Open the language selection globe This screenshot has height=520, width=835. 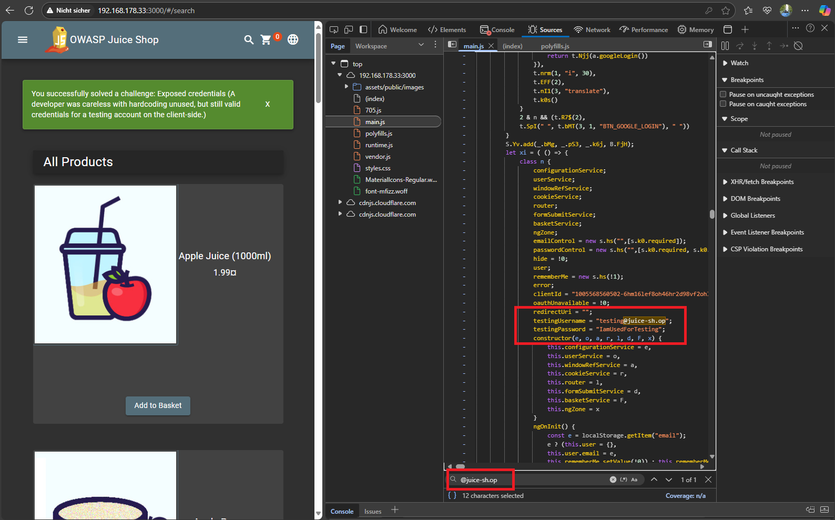[293, 40]
